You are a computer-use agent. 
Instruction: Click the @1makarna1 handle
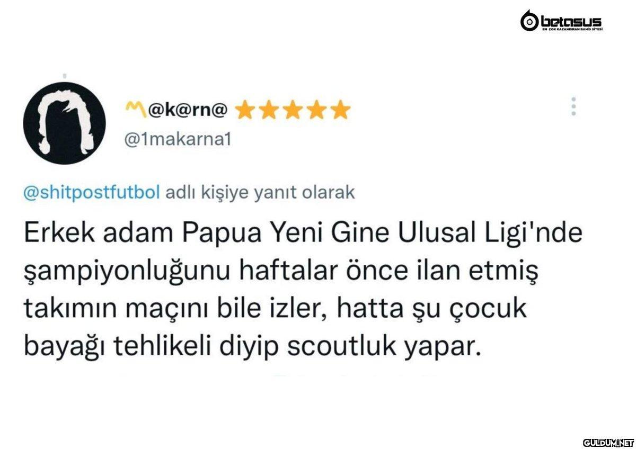[176, 140]
